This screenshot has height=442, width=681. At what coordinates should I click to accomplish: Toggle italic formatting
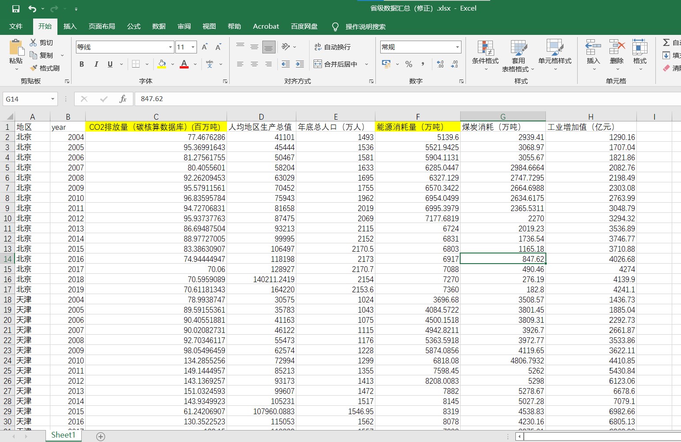(x=96, y=64)
